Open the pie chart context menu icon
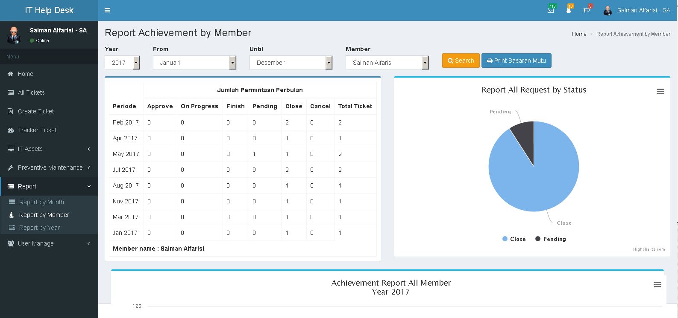This screenshot has height=318, width=678. [660, 92]
